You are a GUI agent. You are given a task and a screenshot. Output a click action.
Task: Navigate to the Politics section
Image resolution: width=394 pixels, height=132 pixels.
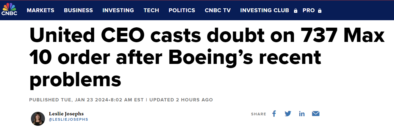[x=182, y=10]
